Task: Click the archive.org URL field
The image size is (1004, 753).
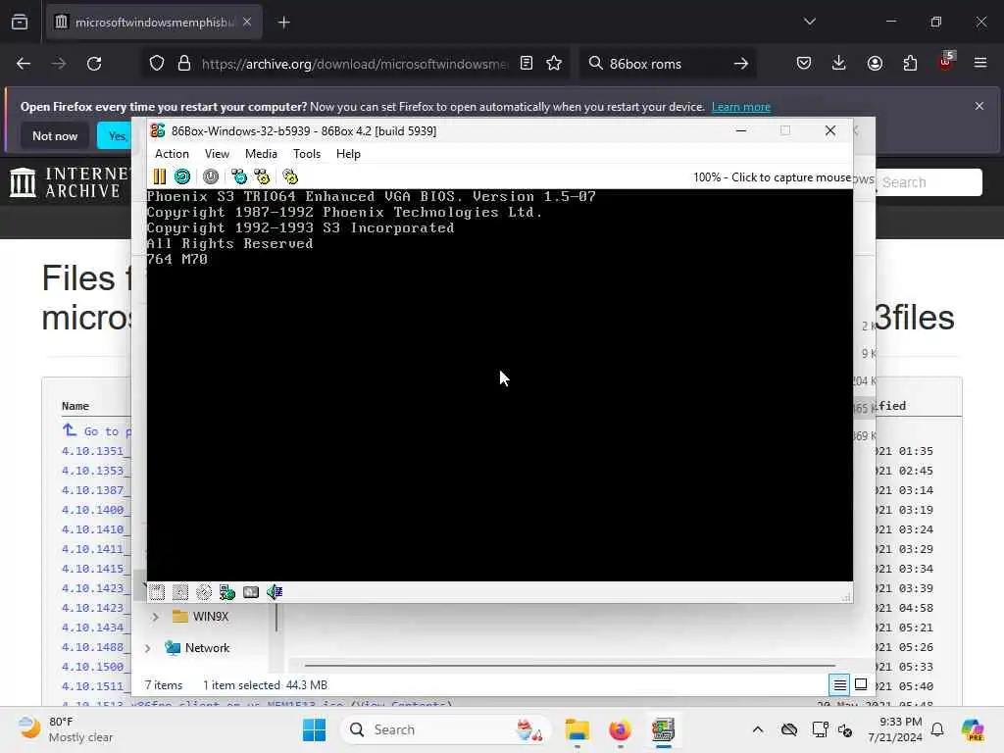Action: (354, 64)
